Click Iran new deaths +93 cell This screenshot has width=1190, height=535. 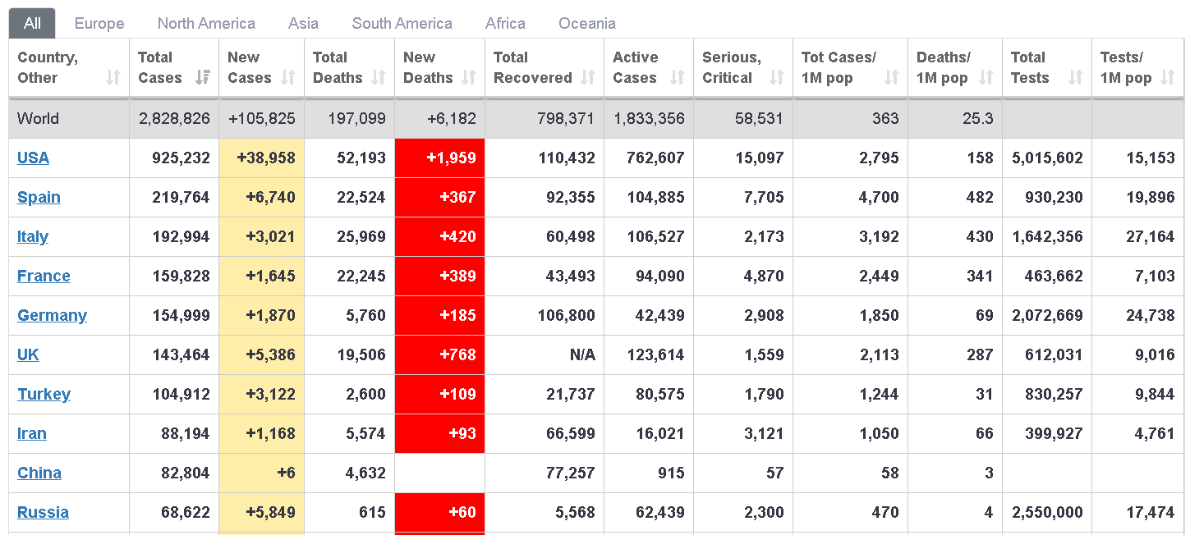(439, 433)
